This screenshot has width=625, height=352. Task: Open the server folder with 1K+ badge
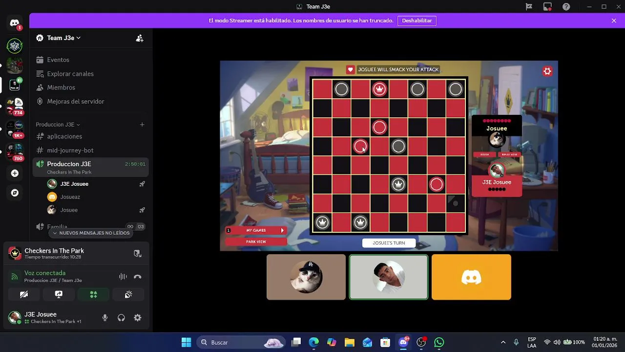coord(15,129)
